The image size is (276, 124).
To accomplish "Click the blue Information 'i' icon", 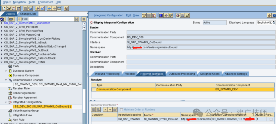I will tap(161, 15).
